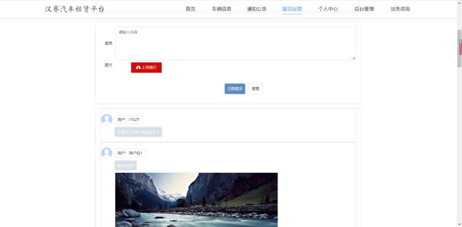This screenshot has height=227, width=462.
Task: Select the 留言反馈 tab
Action: 292,9
